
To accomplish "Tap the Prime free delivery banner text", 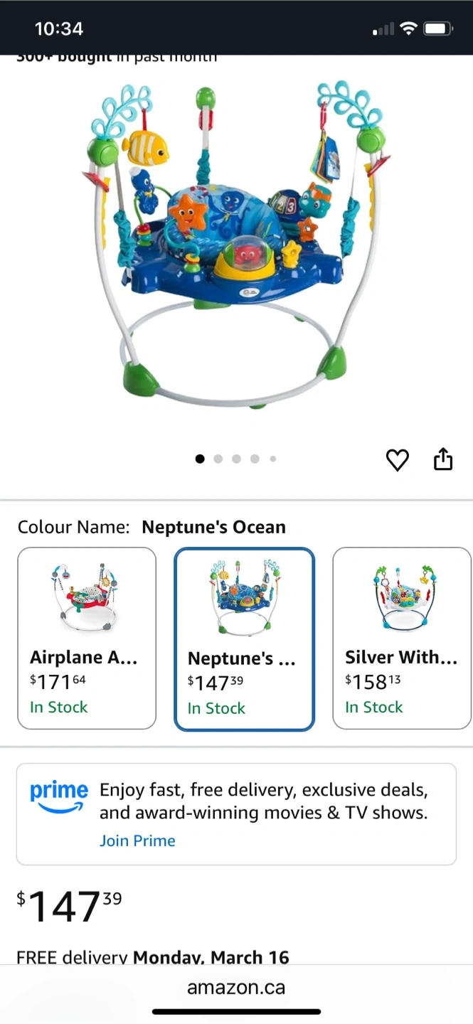I will click(264, 801).
